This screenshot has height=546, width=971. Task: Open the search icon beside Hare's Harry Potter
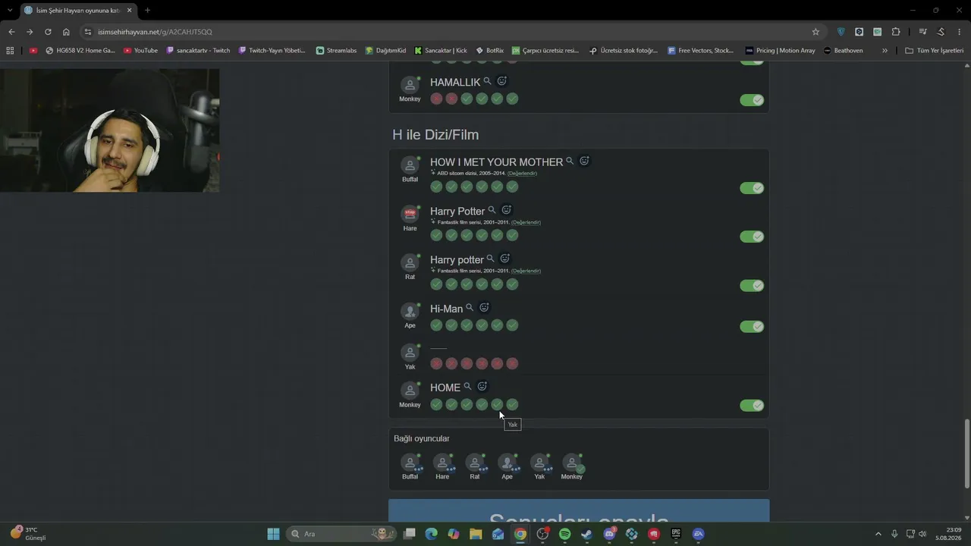(492, 210)
